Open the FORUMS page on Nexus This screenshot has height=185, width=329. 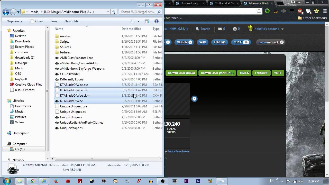point(220,42)
